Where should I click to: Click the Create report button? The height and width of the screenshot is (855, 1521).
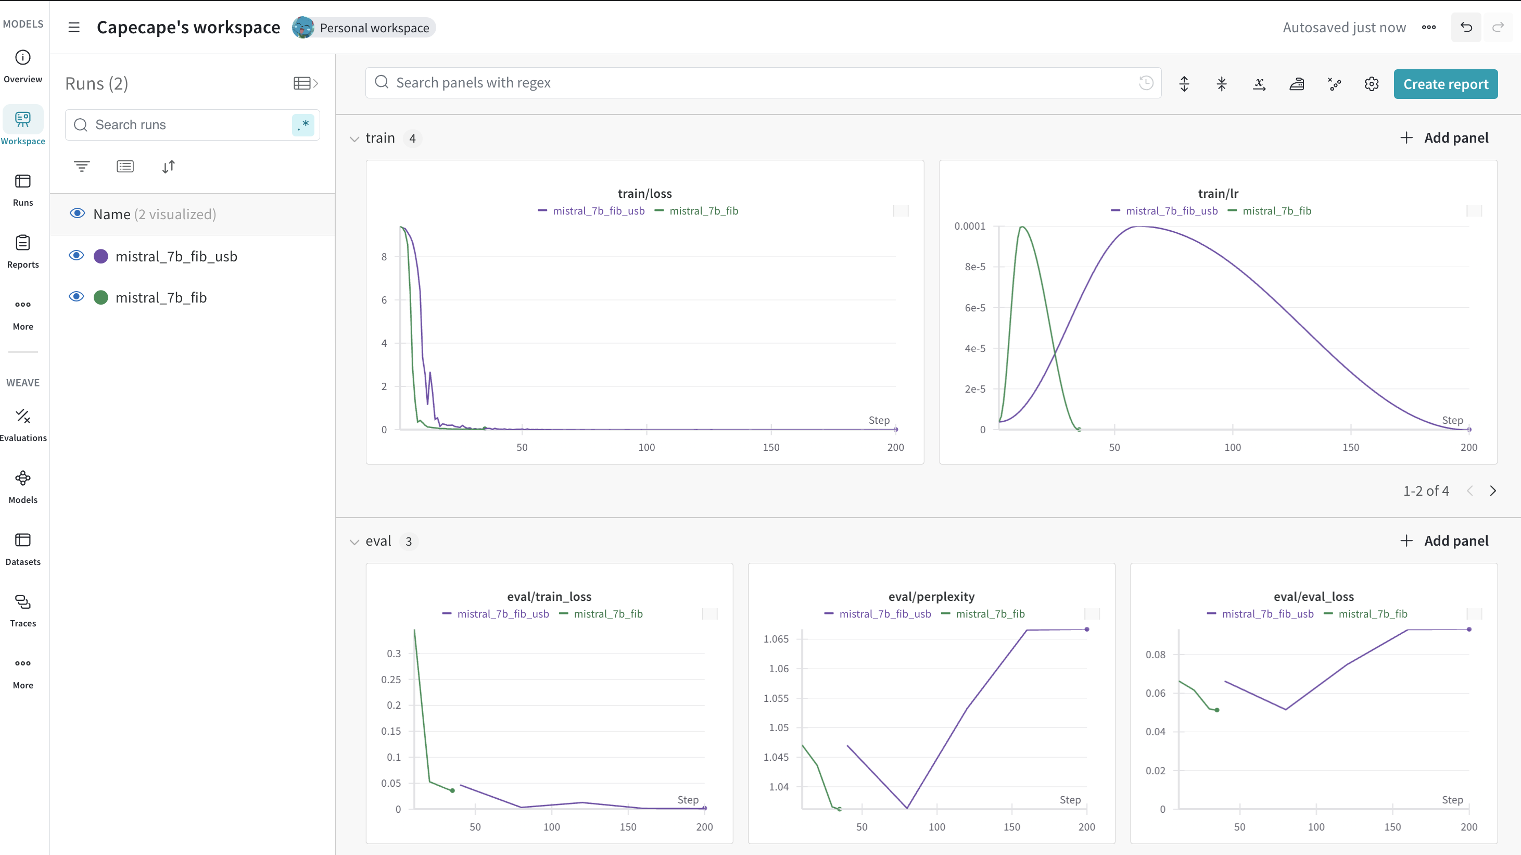[x=1445, y=84]
